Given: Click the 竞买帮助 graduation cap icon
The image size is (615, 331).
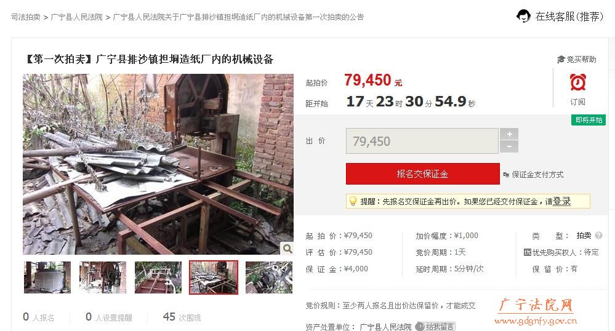Looking at the screenshot, I should (561, 60).
